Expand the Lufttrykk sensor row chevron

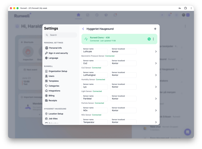click(x=156, y=52)
